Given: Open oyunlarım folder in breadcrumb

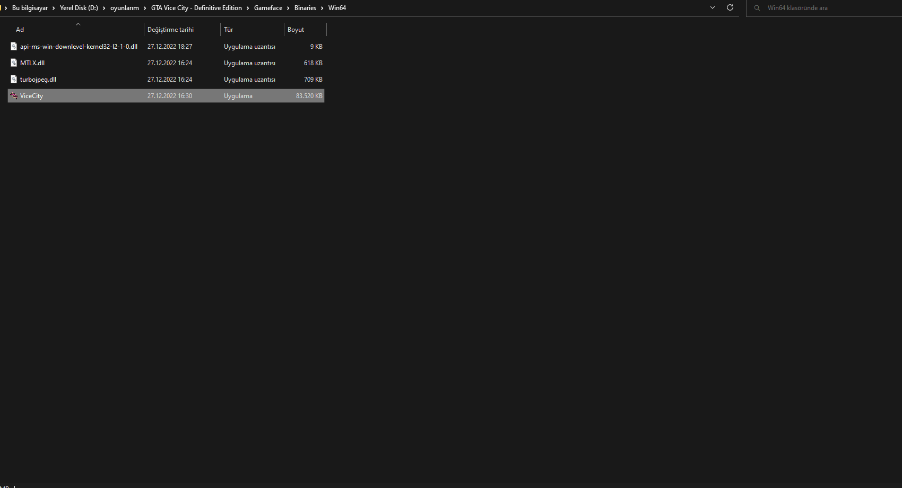Looking at the screenshot, I should pyautogui.click(x=125, y=8).
